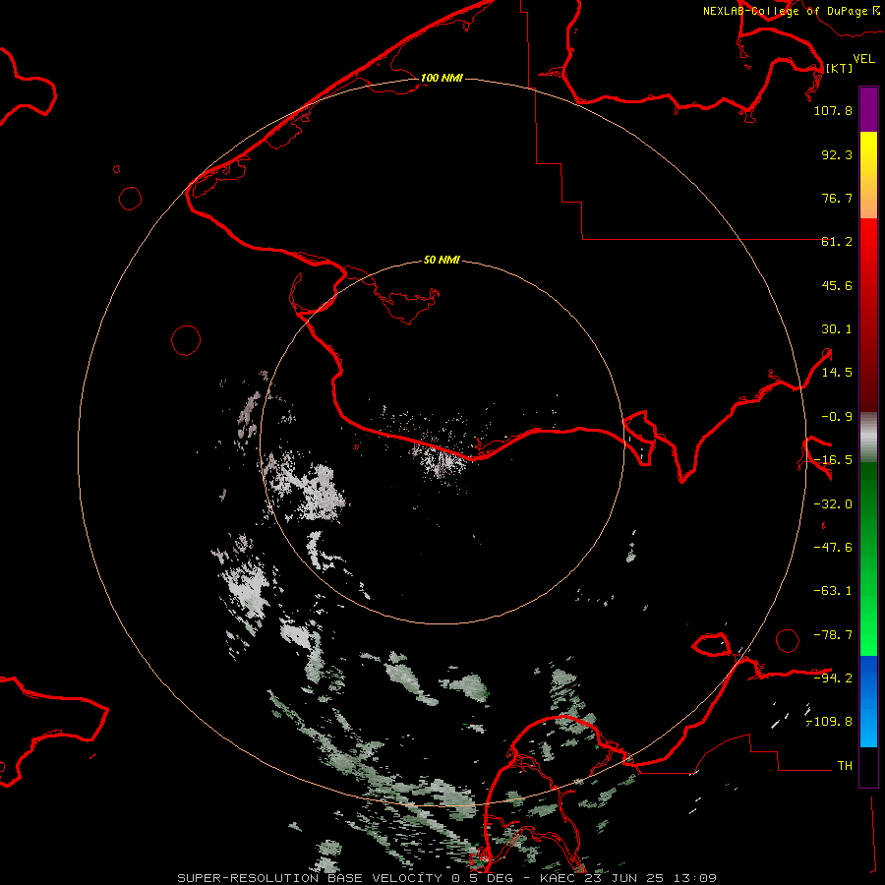Click the -63.1 velocity scale value

point(833,591)
